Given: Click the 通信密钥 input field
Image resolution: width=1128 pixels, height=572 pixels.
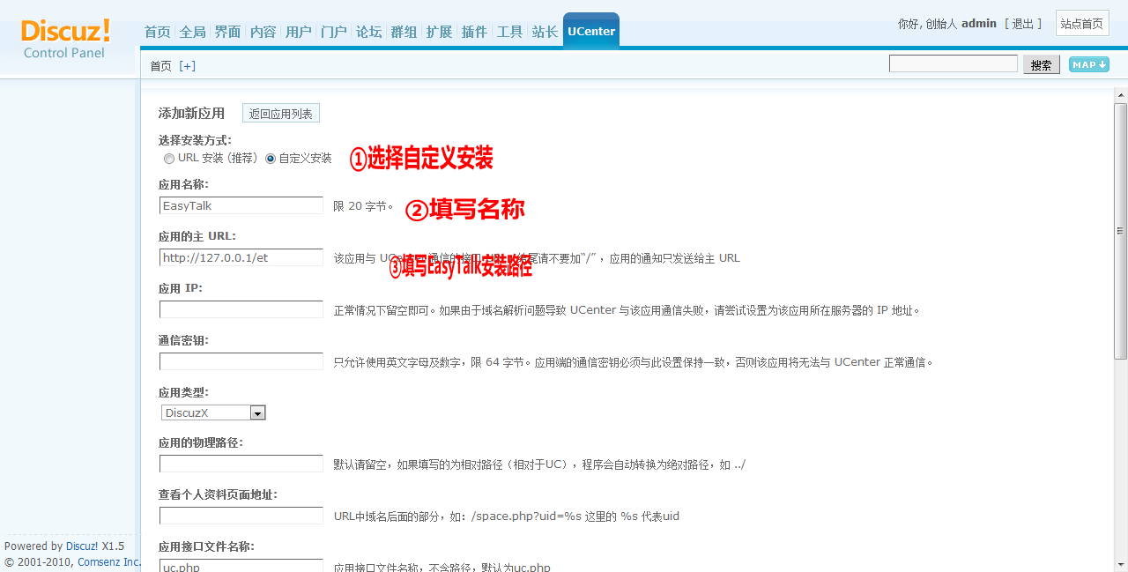Looking at the screenshot, I should pos(241,361).
